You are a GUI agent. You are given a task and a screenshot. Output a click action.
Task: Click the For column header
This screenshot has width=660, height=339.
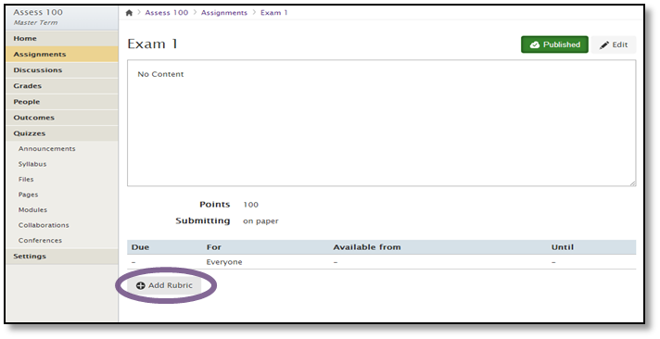(x=214, y=247)
